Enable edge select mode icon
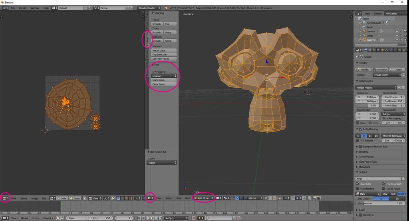 click(x=270, y=198)
